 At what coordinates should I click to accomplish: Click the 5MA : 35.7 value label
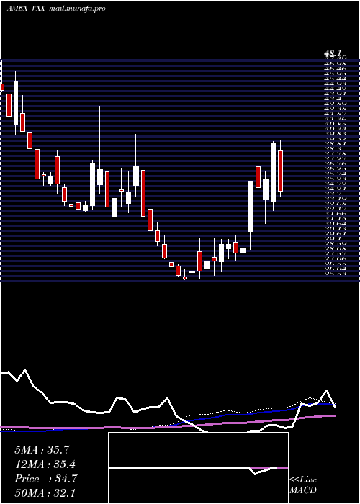pos(42,450)
